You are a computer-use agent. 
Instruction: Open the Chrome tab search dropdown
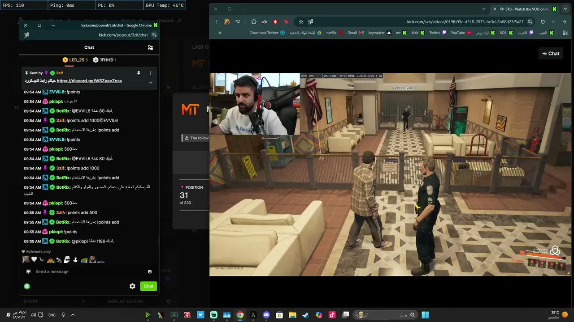[565, 9]
